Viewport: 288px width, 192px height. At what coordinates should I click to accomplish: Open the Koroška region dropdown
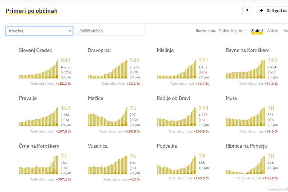[x=39, y=31]
